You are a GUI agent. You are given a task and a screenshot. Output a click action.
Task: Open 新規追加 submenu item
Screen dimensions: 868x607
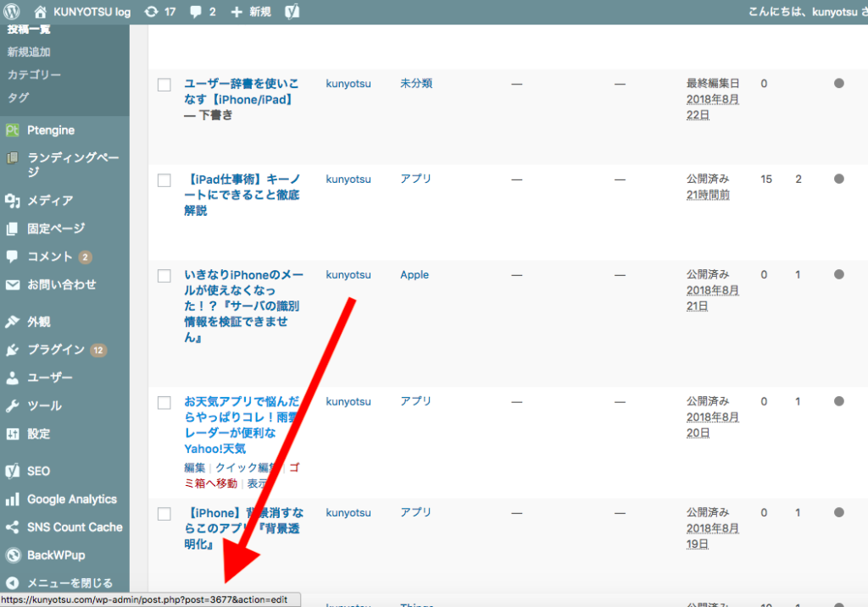(x=29, y=52)
